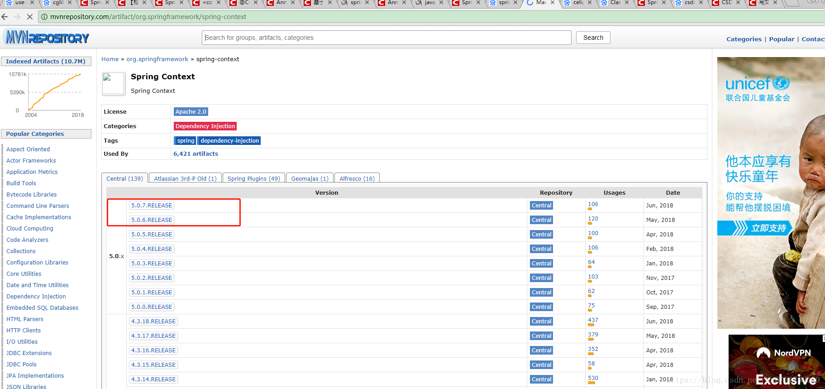Open Bytecode Libraries category
Screen dimensions: 825x389
[32, 194]
